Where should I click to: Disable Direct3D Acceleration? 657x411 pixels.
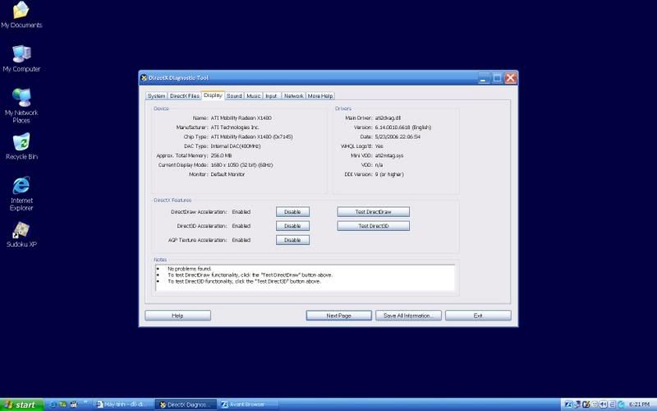(x=292, y=226)
